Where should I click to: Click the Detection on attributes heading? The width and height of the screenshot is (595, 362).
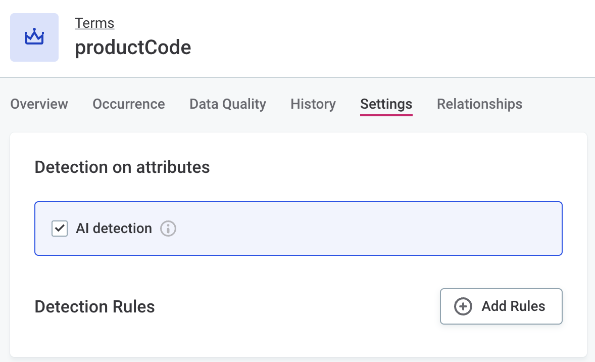pos(122,167)
